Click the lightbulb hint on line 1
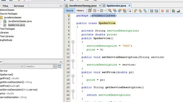Screen dimensions: 183x102 [69, 15]
